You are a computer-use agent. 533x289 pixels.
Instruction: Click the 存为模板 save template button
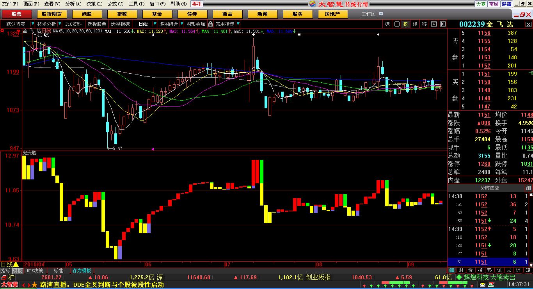[x=82, y=271]
